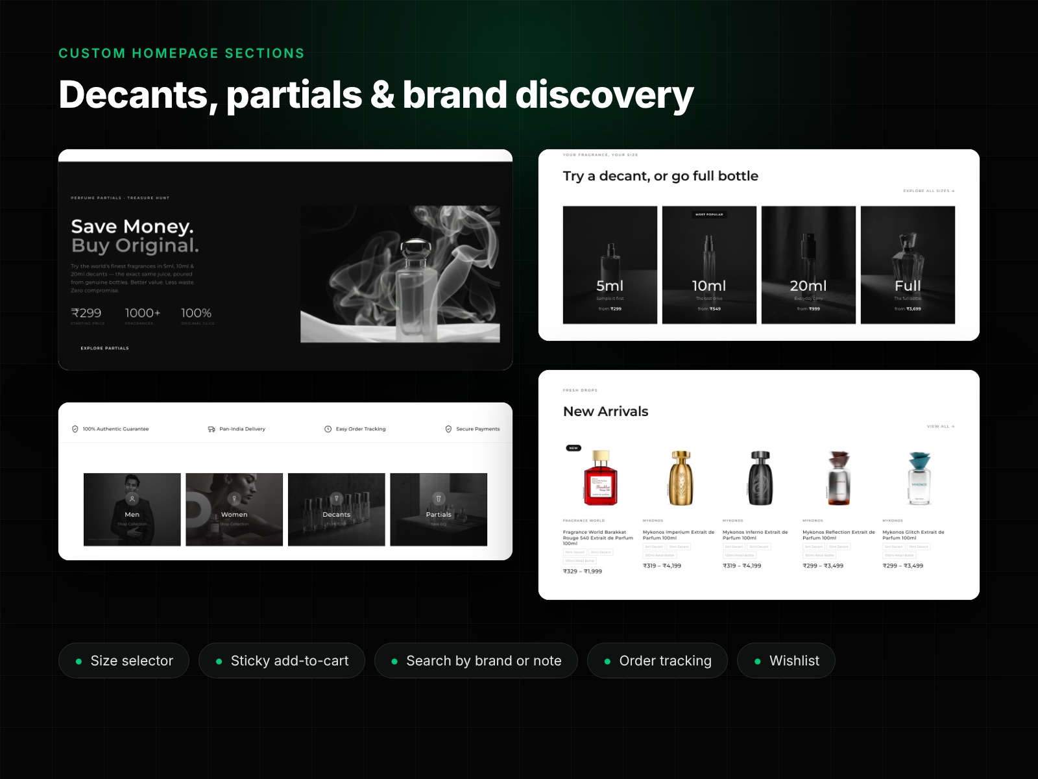Open the Women category label

point(234,514)
